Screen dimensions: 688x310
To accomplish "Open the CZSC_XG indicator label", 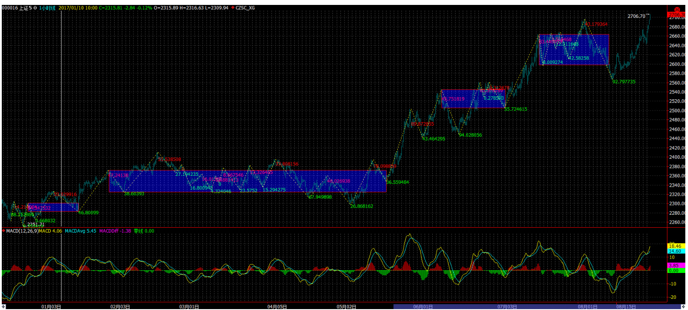I will (x=245, y=8).
